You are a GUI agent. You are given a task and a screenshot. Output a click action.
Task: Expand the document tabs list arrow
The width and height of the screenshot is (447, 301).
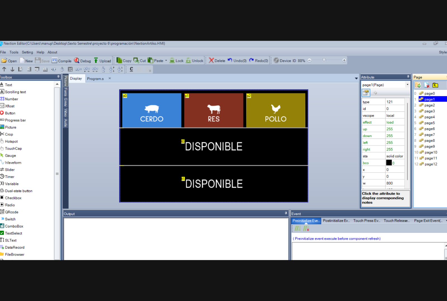point(356,79)
